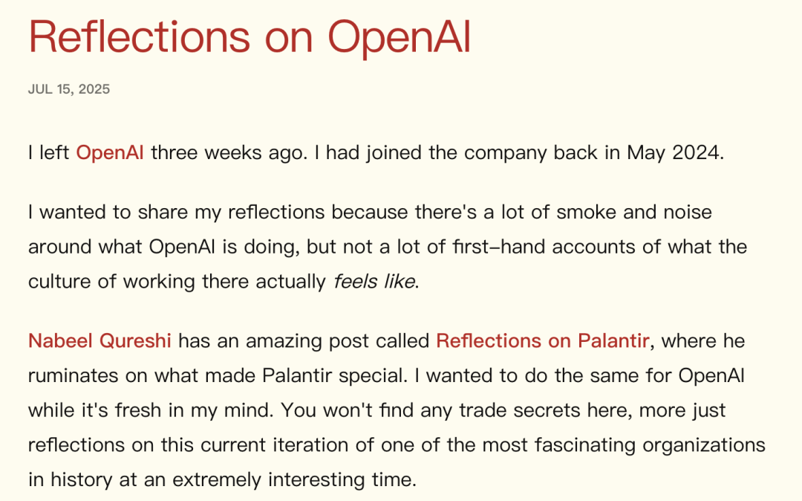Screen dimensions: 802x501
Task: Click the words "share my reflections"
Action: coord(231,212)
